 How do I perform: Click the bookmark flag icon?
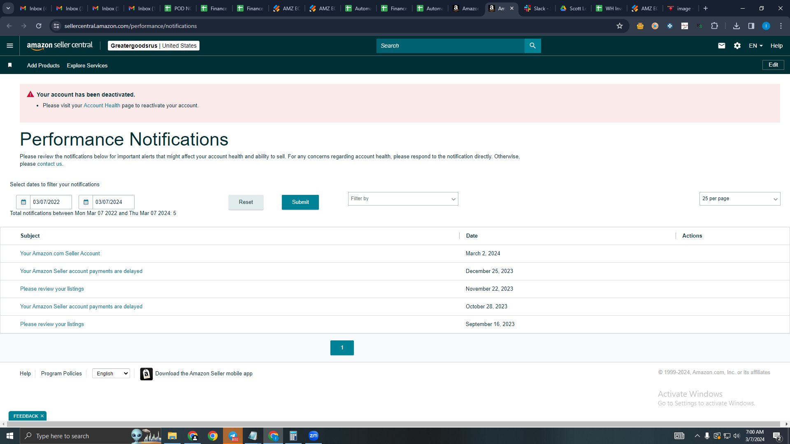(x=10, y=65)
